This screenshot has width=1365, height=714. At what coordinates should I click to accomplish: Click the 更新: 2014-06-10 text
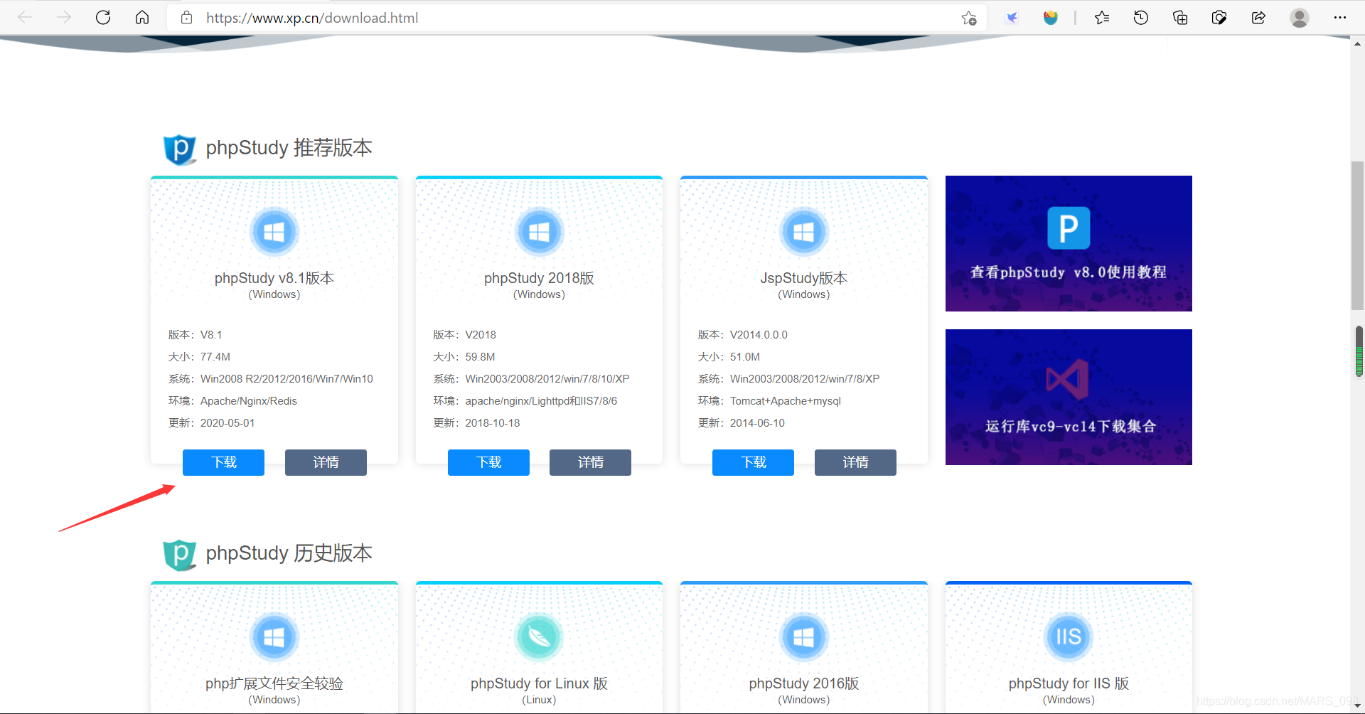[x=742, y=423]
